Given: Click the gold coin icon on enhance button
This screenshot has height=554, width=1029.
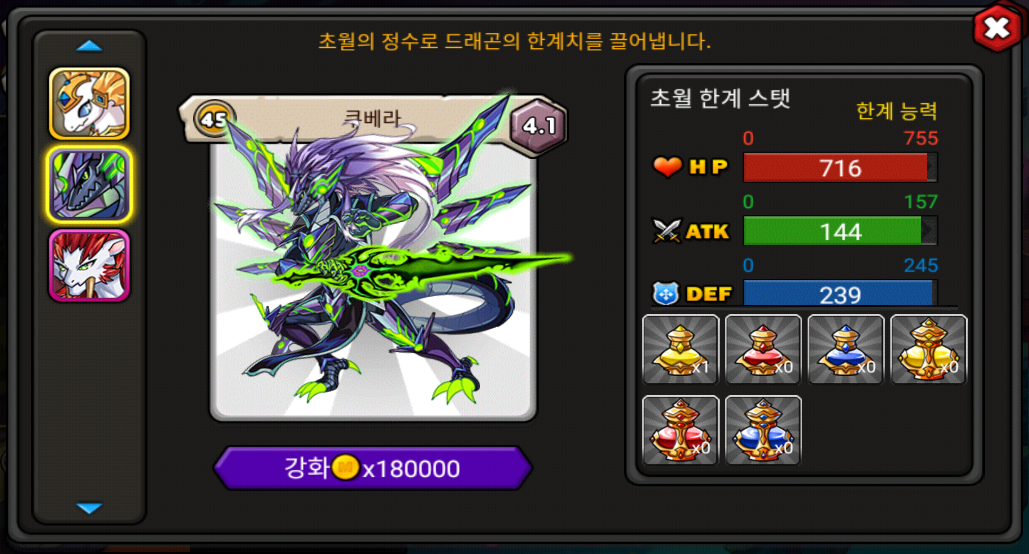Looking at the screenshot, I should point(345,467).
